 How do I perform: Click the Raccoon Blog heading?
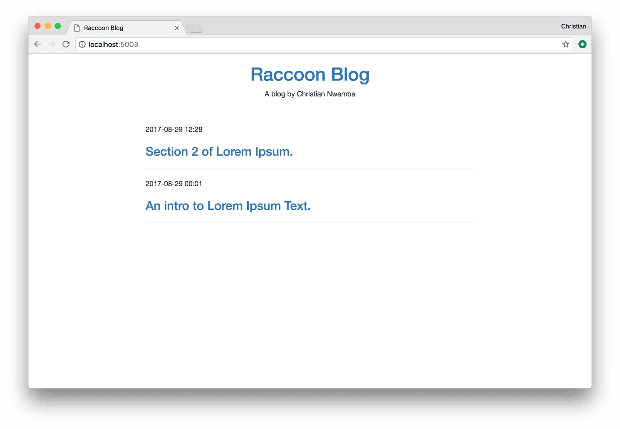310,75
